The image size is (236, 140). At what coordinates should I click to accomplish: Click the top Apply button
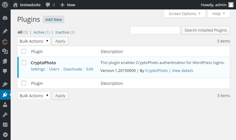pos(60,41)
